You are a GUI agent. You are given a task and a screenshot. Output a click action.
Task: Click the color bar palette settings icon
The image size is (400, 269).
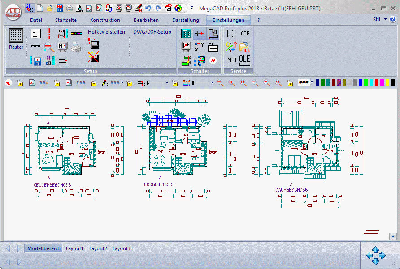tap(76, 34)
